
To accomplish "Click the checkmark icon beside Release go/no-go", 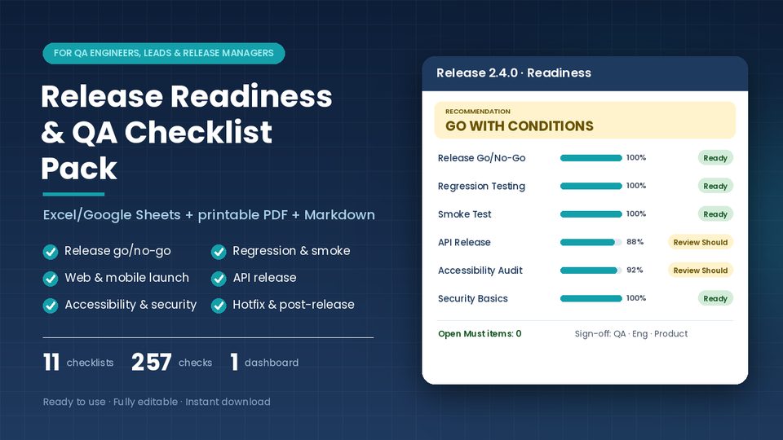I will 51,252.
